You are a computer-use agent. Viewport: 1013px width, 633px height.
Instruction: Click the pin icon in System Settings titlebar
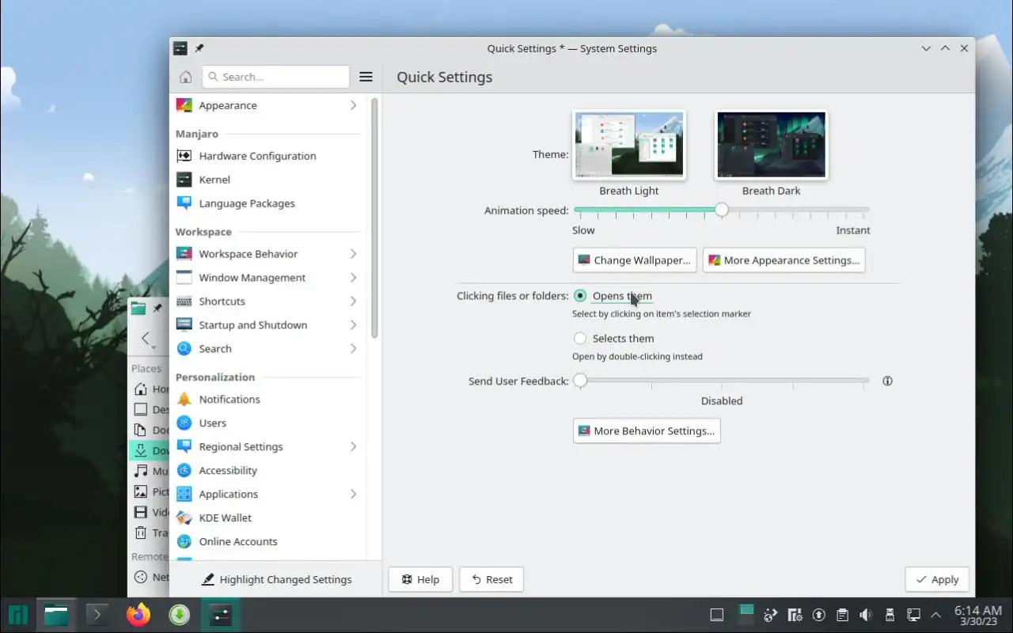click(x=199, y=48)
